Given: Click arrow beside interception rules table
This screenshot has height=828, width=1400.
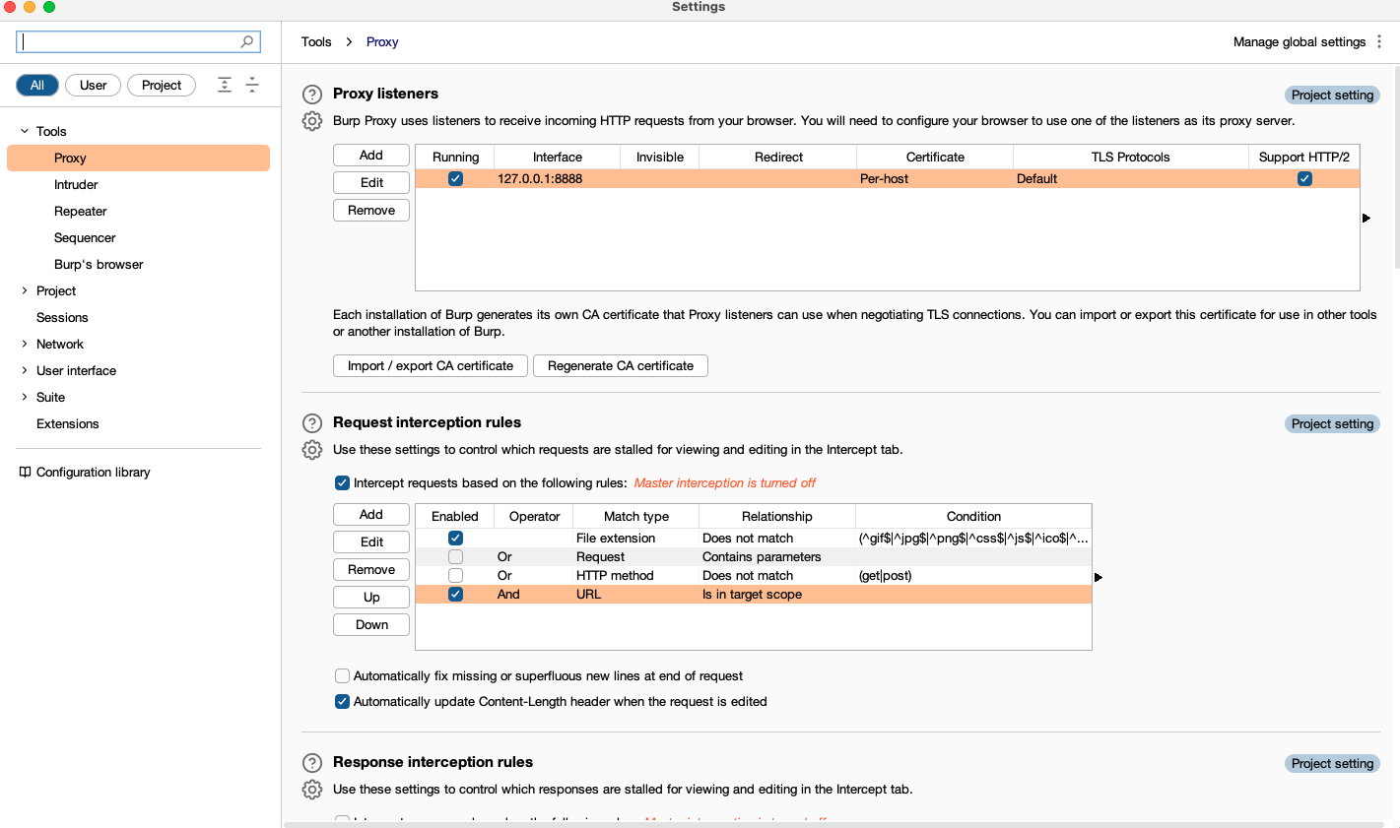Looking at the screenshot, I should click(x=1099, y=577).
